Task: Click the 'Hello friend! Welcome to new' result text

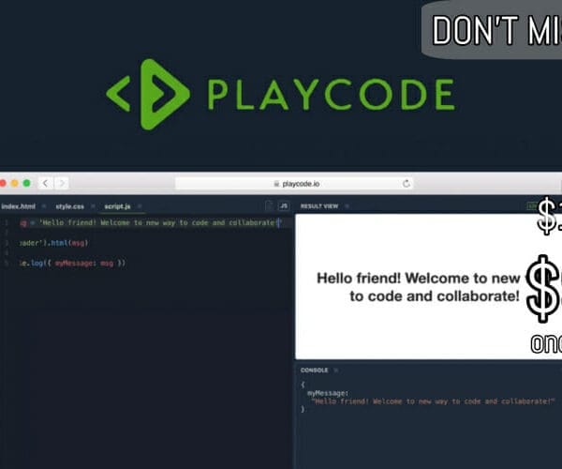Action: click(419, 278)
